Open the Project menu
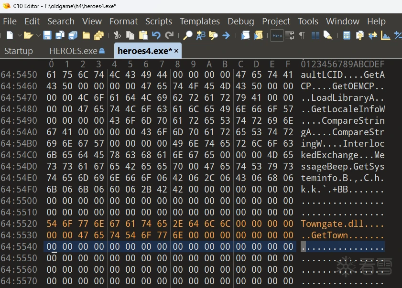Viewport: 402px width, 288px height. 276,21
